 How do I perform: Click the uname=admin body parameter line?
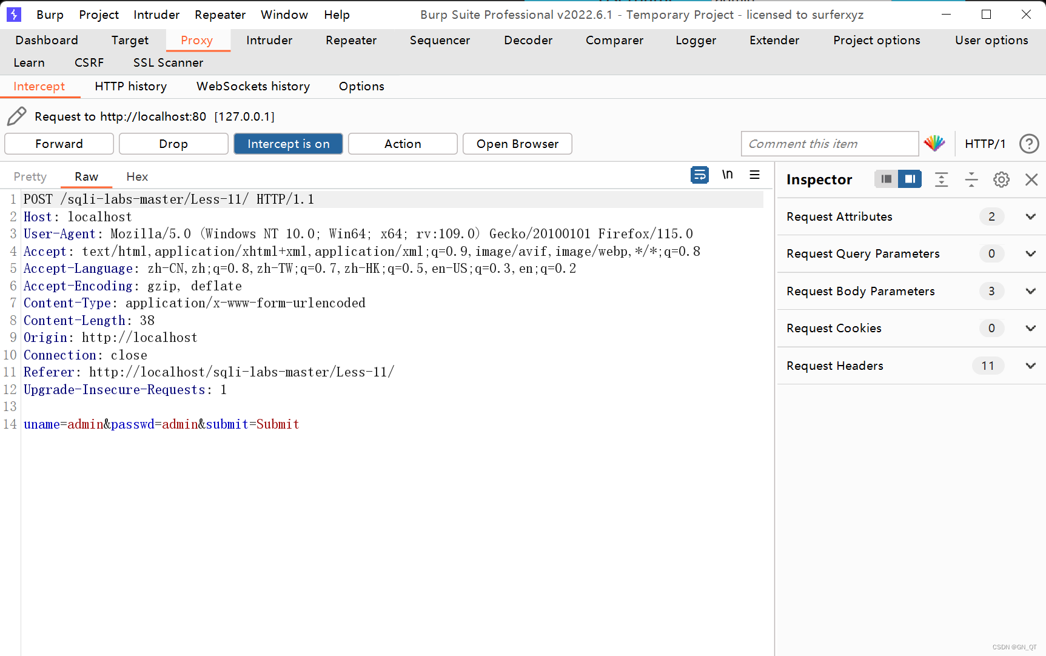[161, 424]
